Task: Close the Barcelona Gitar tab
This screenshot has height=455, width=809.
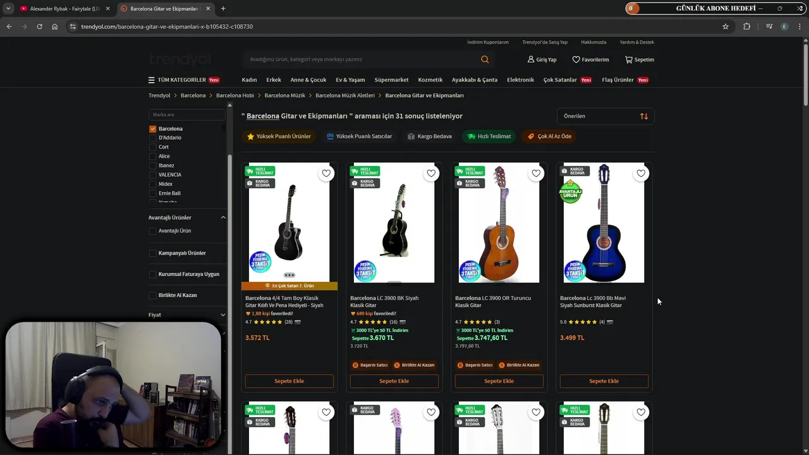Action: coord(208,8)
